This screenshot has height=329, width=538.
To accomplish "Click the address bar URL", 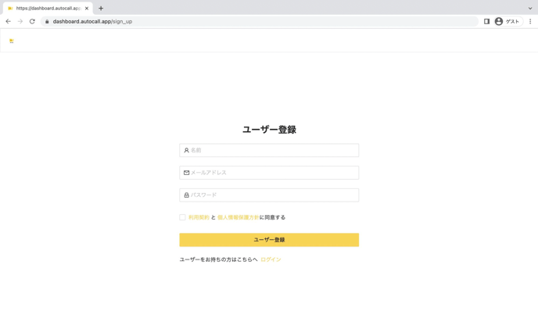I will pyautogui.click(x=92, y=21).
